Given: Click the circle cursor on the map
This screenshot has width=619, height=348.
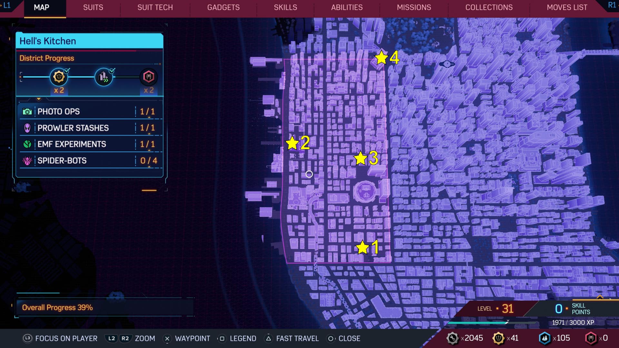Looking at the screenshot, I should click(x=309, y=174).
